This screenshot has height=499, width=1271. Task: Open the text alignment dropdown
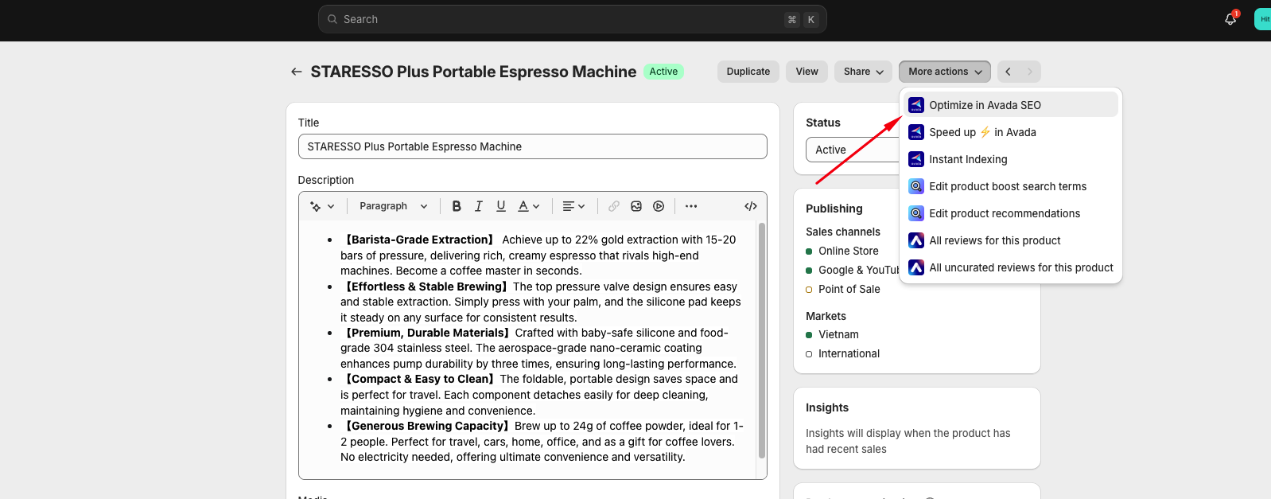[x=573, y=206]
